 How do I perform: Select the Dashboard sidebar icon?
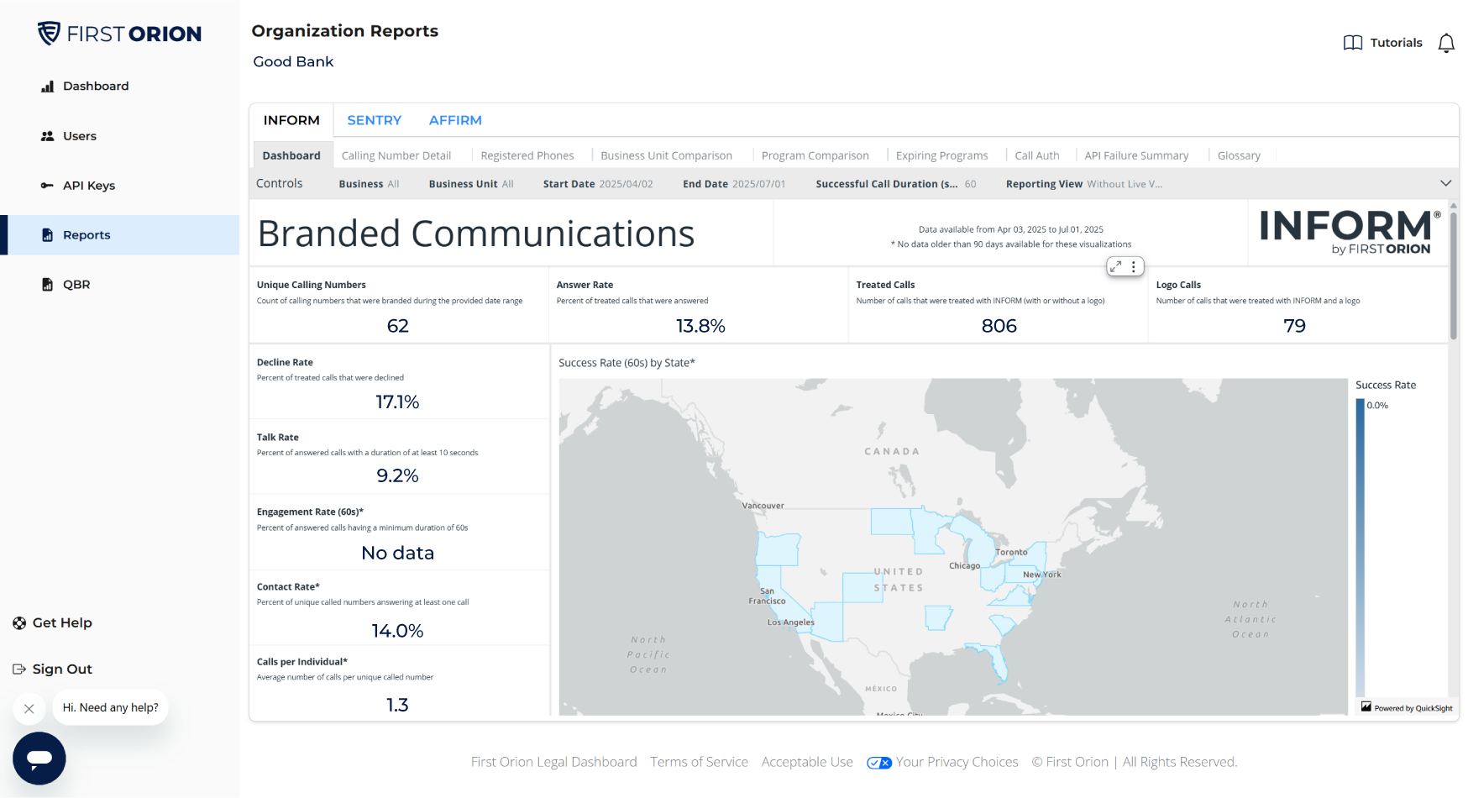click(x=48, y=86)
